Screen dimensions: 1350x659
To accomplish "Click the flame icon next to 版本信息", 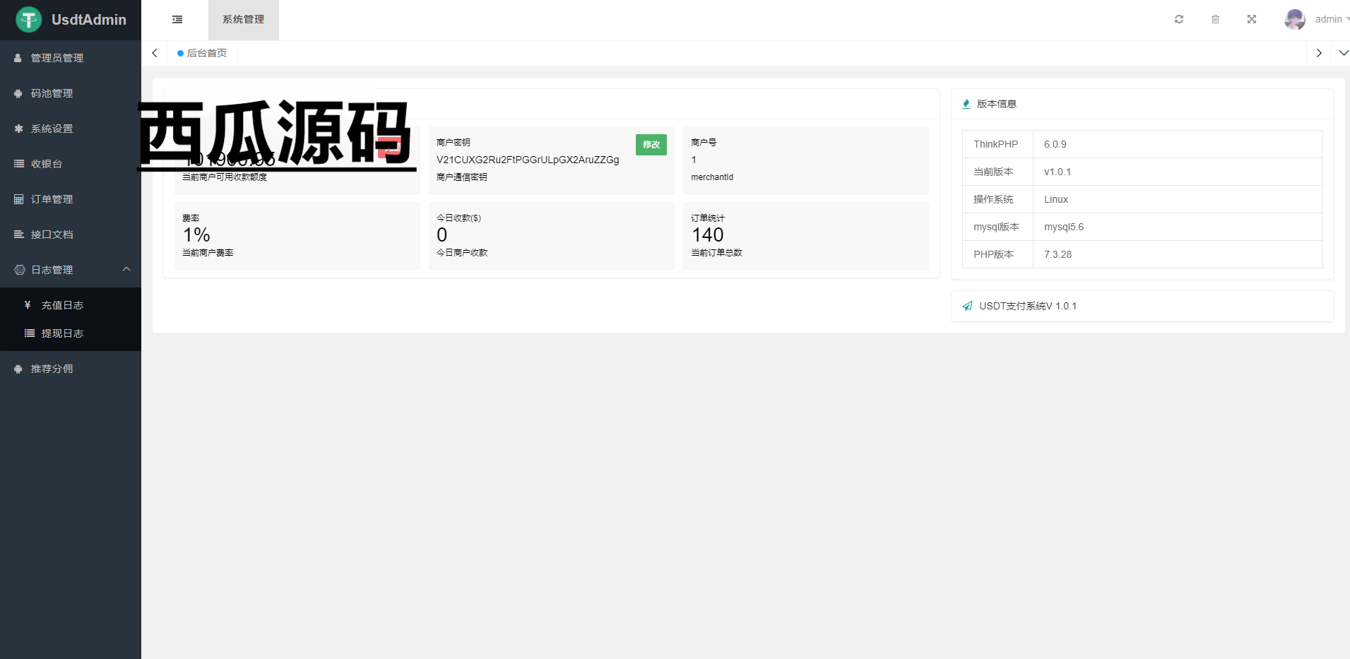I will pyautogui.click(x=966, y=104).
